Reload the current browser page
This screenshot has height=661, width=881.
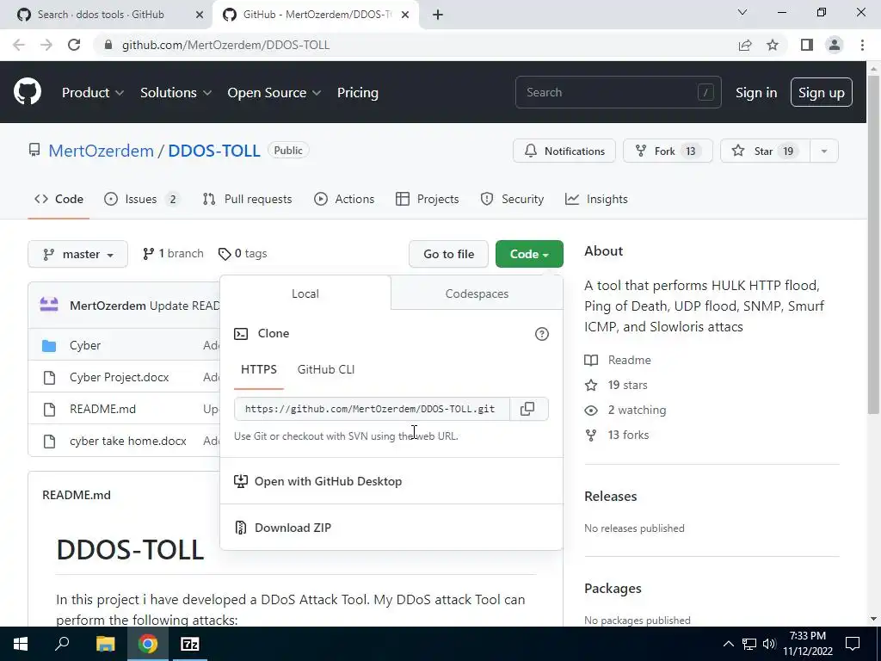click(x=74, y=45)
